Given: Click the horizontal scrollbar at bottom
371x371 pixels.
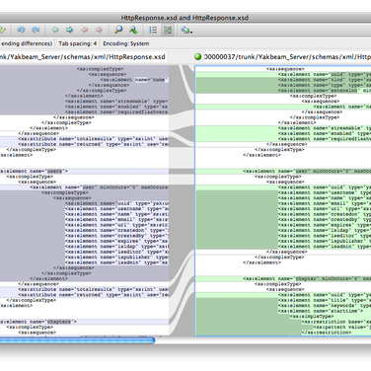Looking at the screenshot, I should point(77,340).
